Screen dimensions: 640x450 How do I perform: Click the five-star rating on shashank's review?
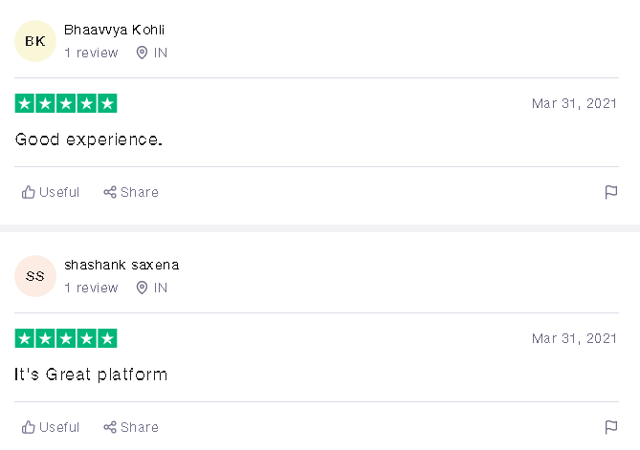[x=66, y=338]
